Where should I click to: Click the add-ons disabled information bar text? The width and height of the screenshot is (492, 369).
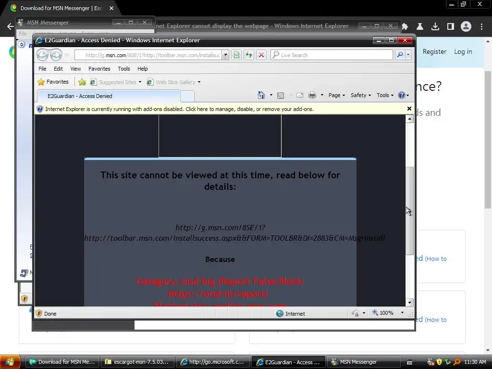pos(179,109)
